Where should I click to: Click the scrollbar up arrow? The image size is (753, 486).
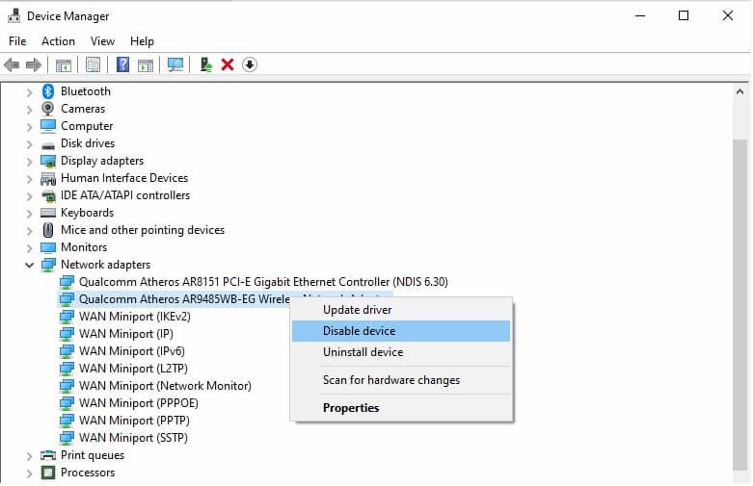tap(740, 91)
